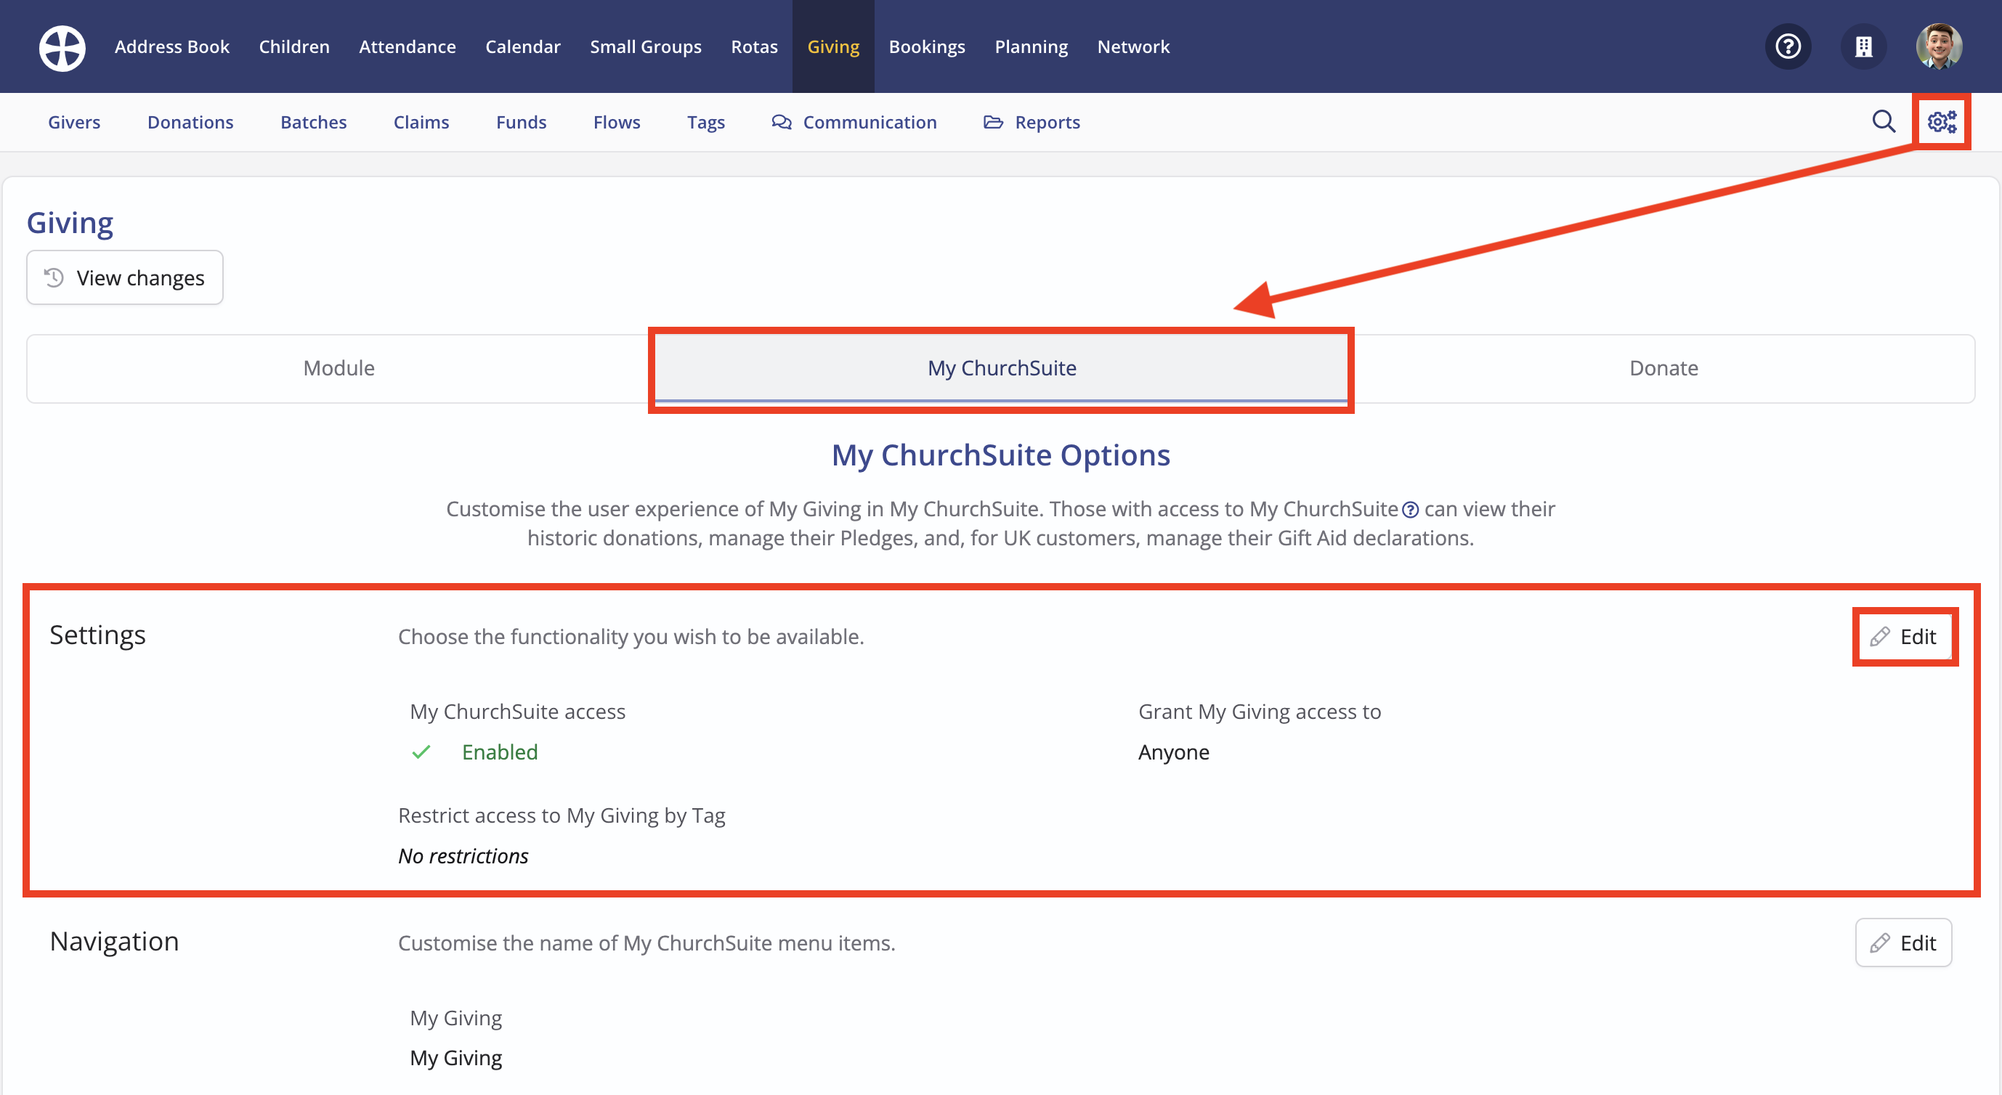Switch to the Module tab
The image size is (2002, 1095).
tap(339, 368)
